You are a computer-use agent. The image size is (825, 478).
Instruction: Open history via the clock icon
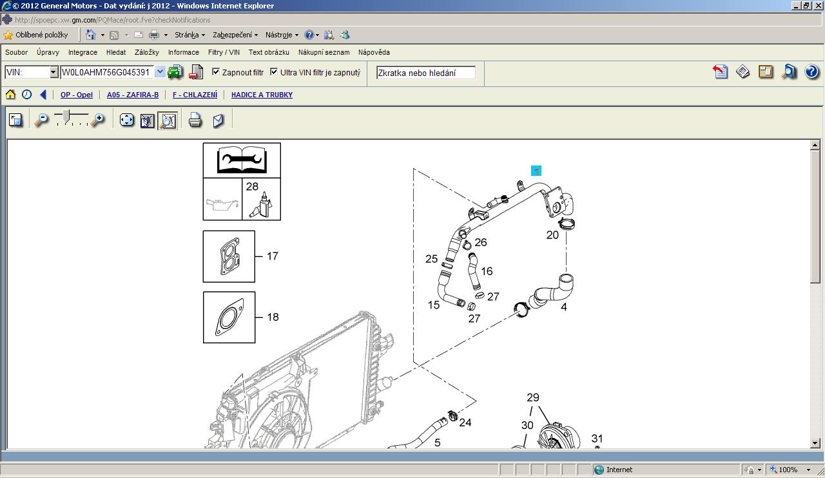[x=26, y=95]
